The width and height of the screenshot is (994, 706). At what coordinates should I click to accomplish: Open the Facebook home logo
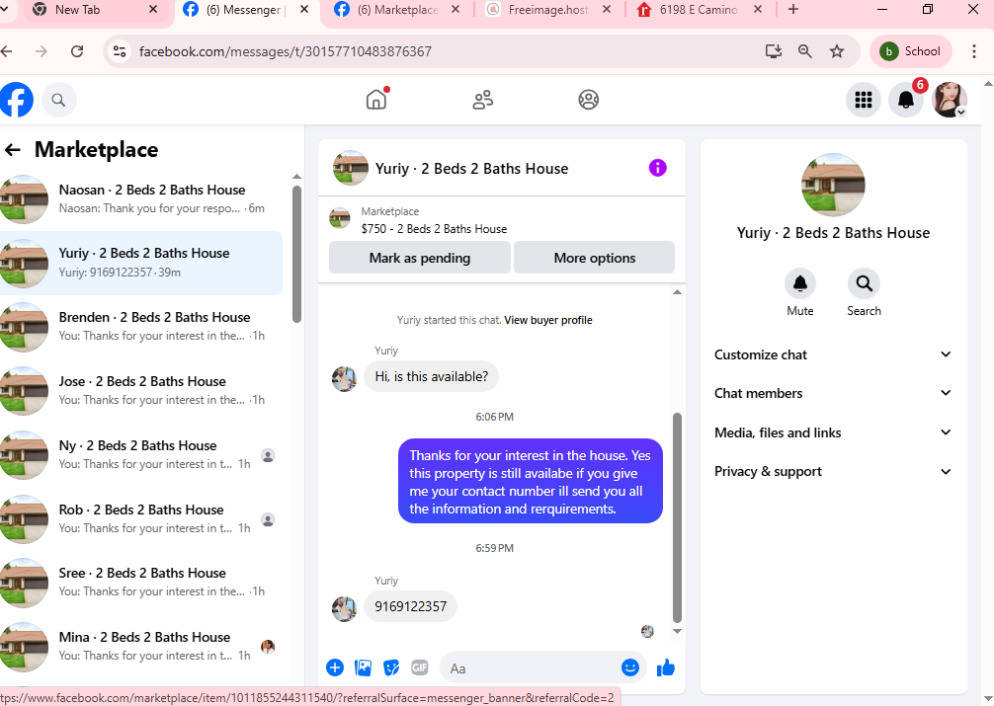click(x=16, y=100)
